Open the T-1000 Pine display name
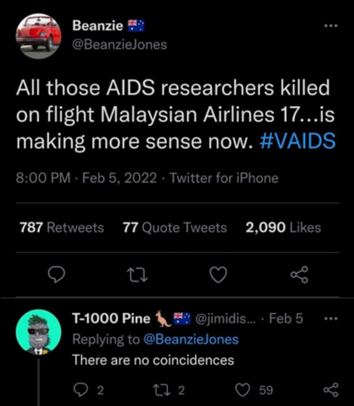The height and width of the screenshot is (406, 354). 112,318
